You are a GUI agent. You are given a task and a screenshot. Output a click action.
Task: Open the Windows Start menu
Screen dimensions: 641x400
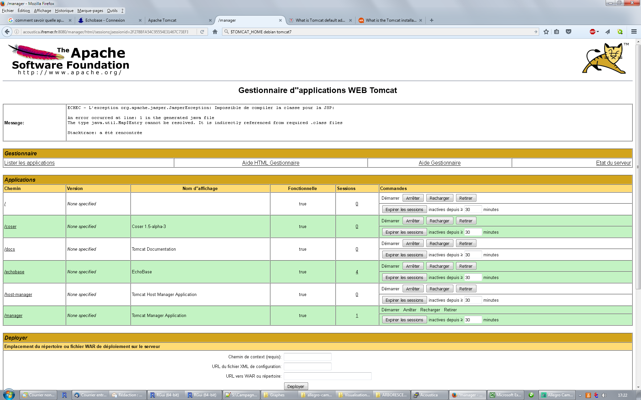click(9, 395)
